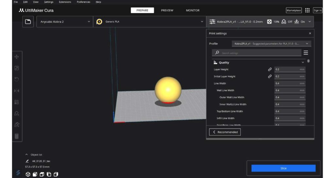Open the Preferences menu
Viewport: 335px width, 178px height.
83,2
